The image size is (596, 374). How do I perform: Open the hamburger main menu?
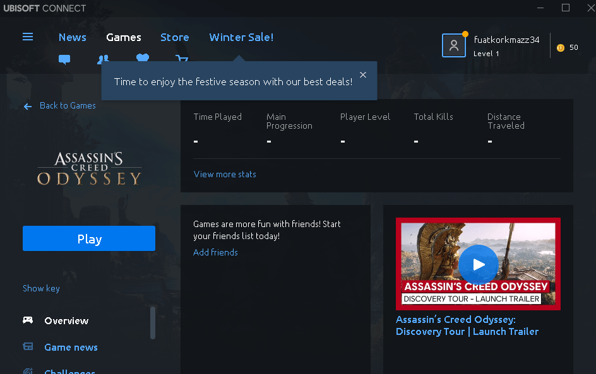coord(28,37)
